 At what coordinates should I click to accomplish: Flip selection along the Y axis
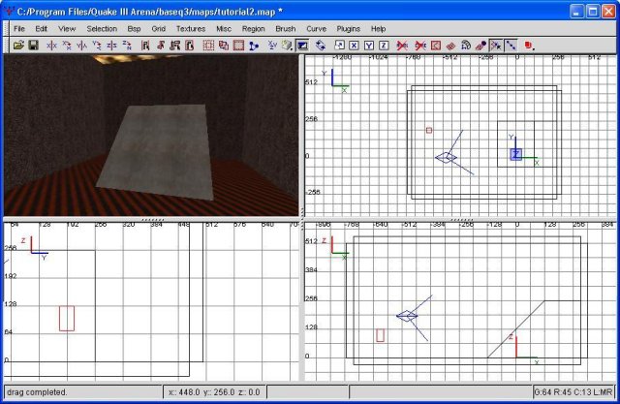tap(81, 46)
